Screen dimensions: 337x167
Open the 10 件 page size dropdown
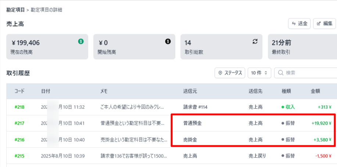(x=259, y=73)
